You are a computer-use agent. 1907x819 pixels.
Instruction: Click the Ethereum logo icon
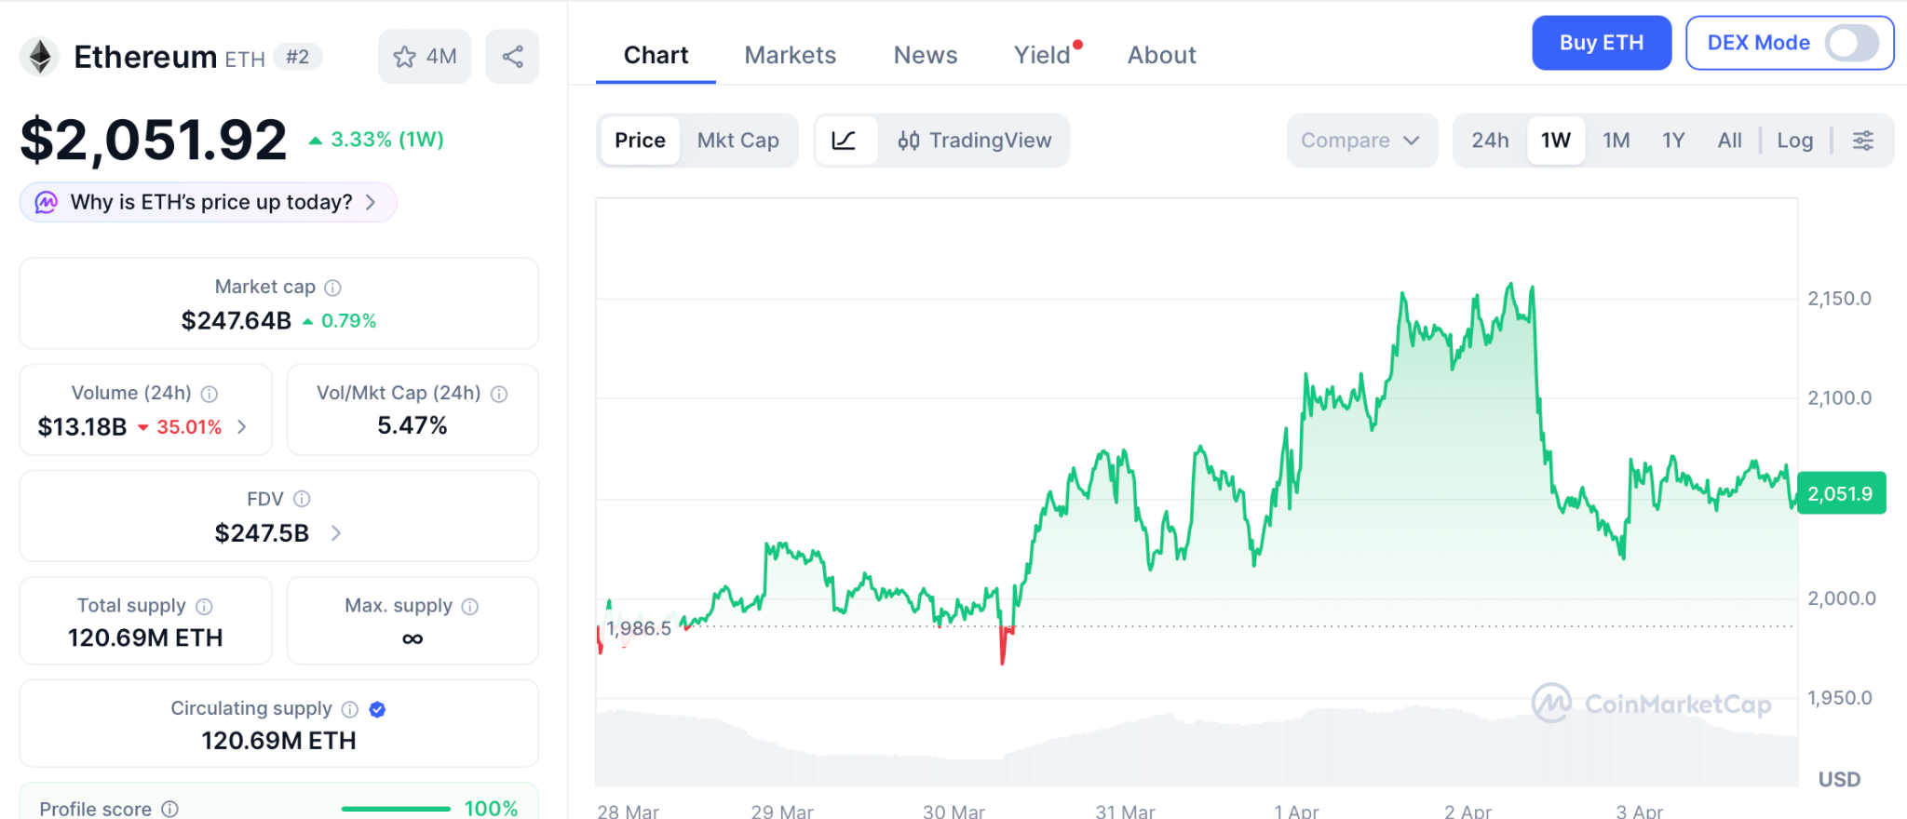(x=40, y=57)
